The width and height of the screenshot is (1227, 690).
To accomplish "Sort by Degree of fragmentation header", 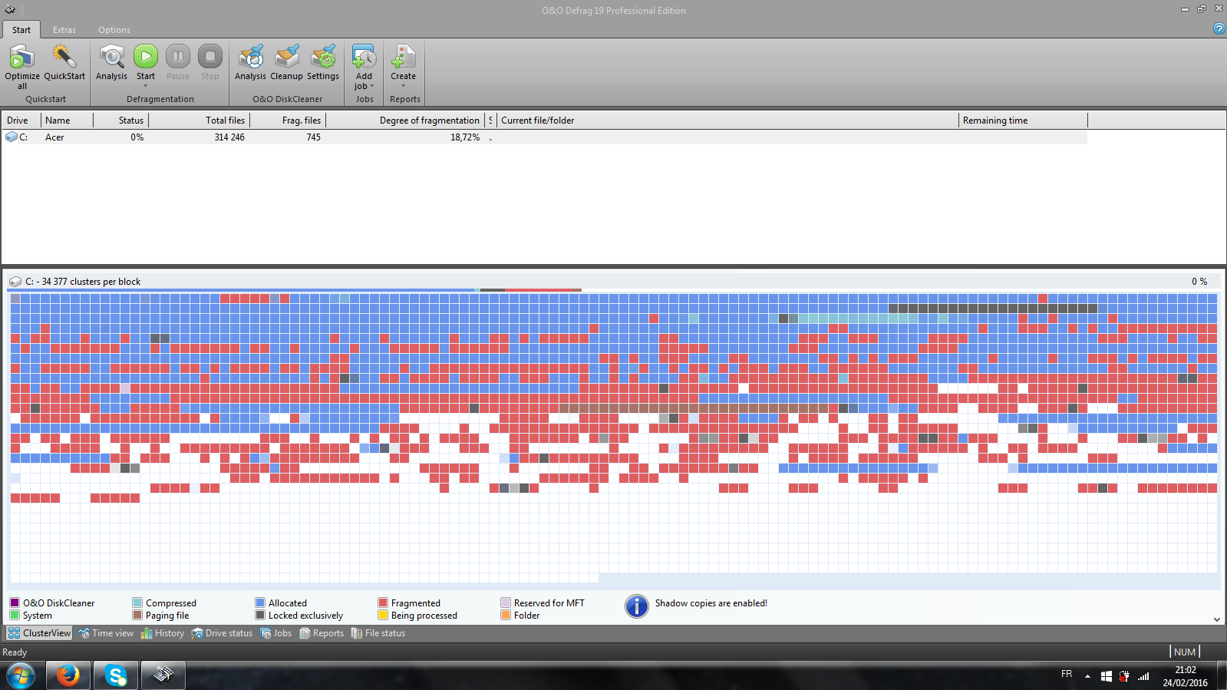I will 406,121.
